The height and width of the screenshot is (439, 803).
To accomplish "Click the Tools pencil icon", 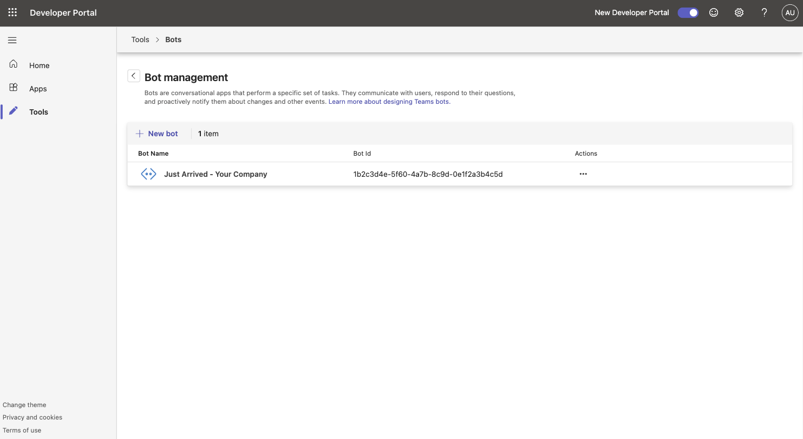I will click(14, 111).
